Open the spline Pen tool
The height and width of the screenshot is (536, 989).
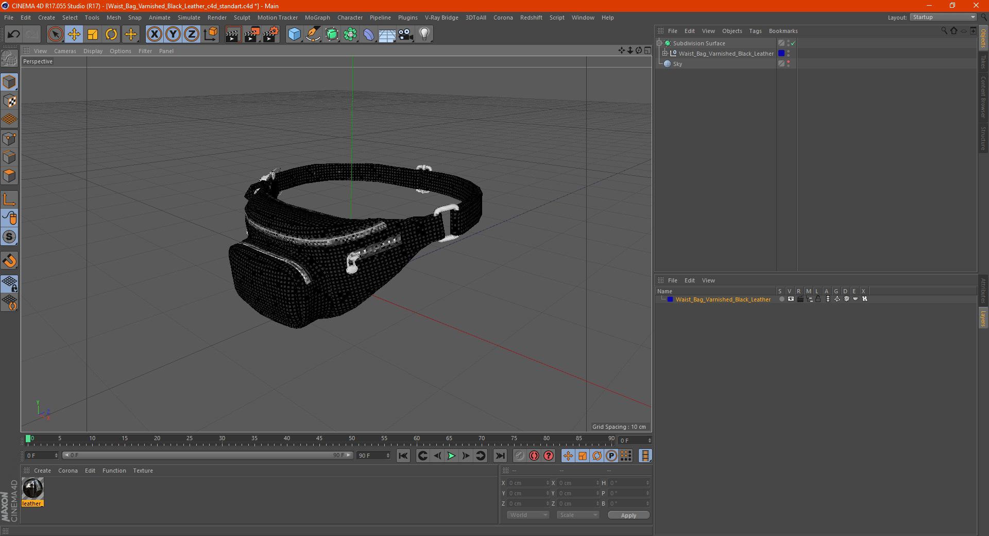(313, 35)
